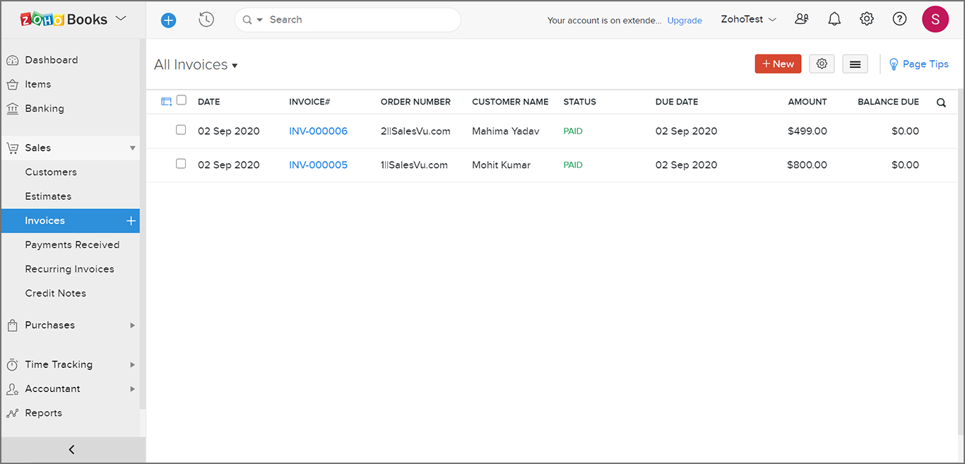Image resolution: width=965 pixels, height=464 pixels.
Task: Toggle the select all invoices checkbox
Action: point(182,100)
